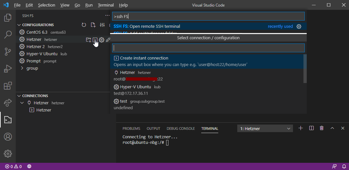
Task: Open notifications bell in status bar
Action: (x=344, y=166)
